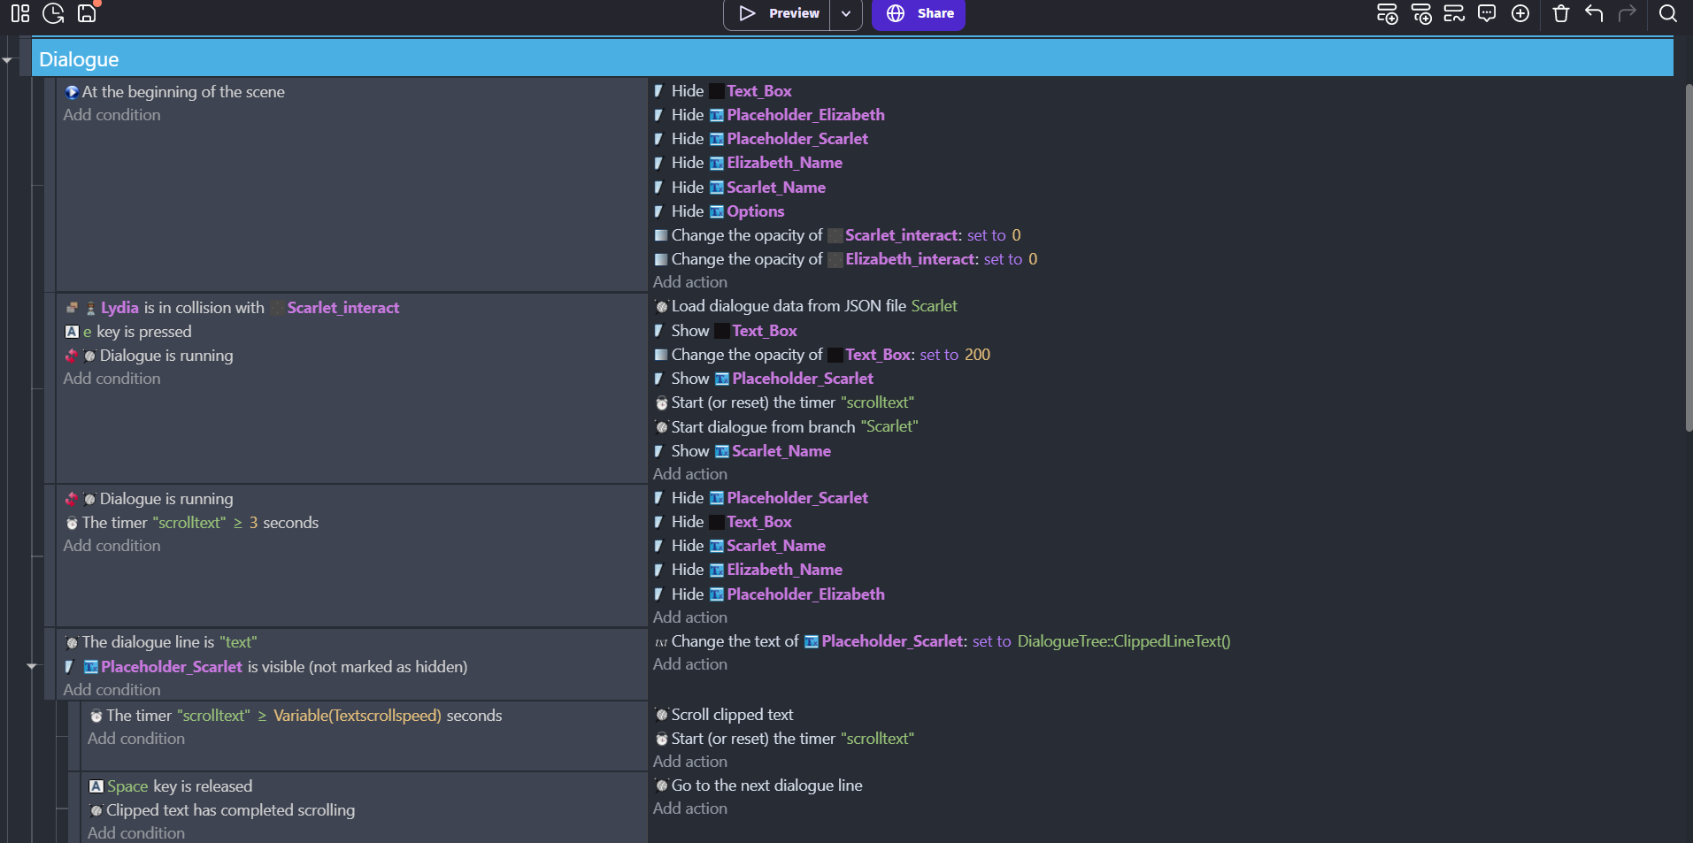Click the collision icon before Lydia

(72, 308)
